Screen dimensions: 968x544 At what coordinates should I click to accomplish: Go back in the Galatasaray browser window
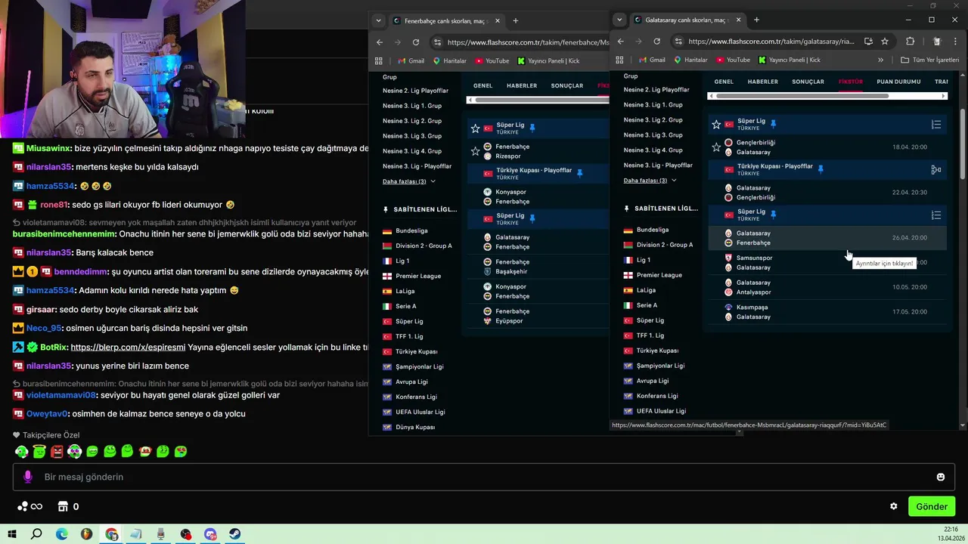[621, 42]
